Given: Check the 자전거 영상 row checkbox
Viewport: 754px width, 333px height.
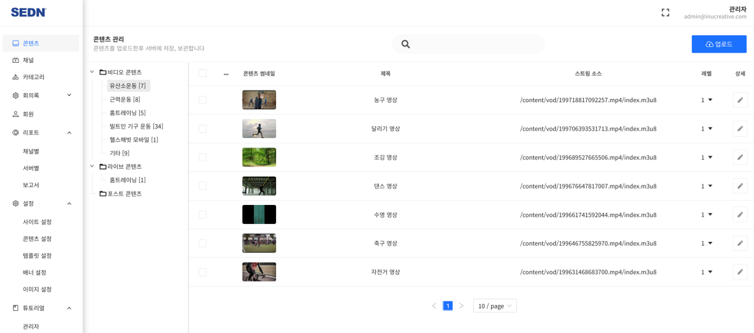Looking at the screenshot, I should coord(203,272).
